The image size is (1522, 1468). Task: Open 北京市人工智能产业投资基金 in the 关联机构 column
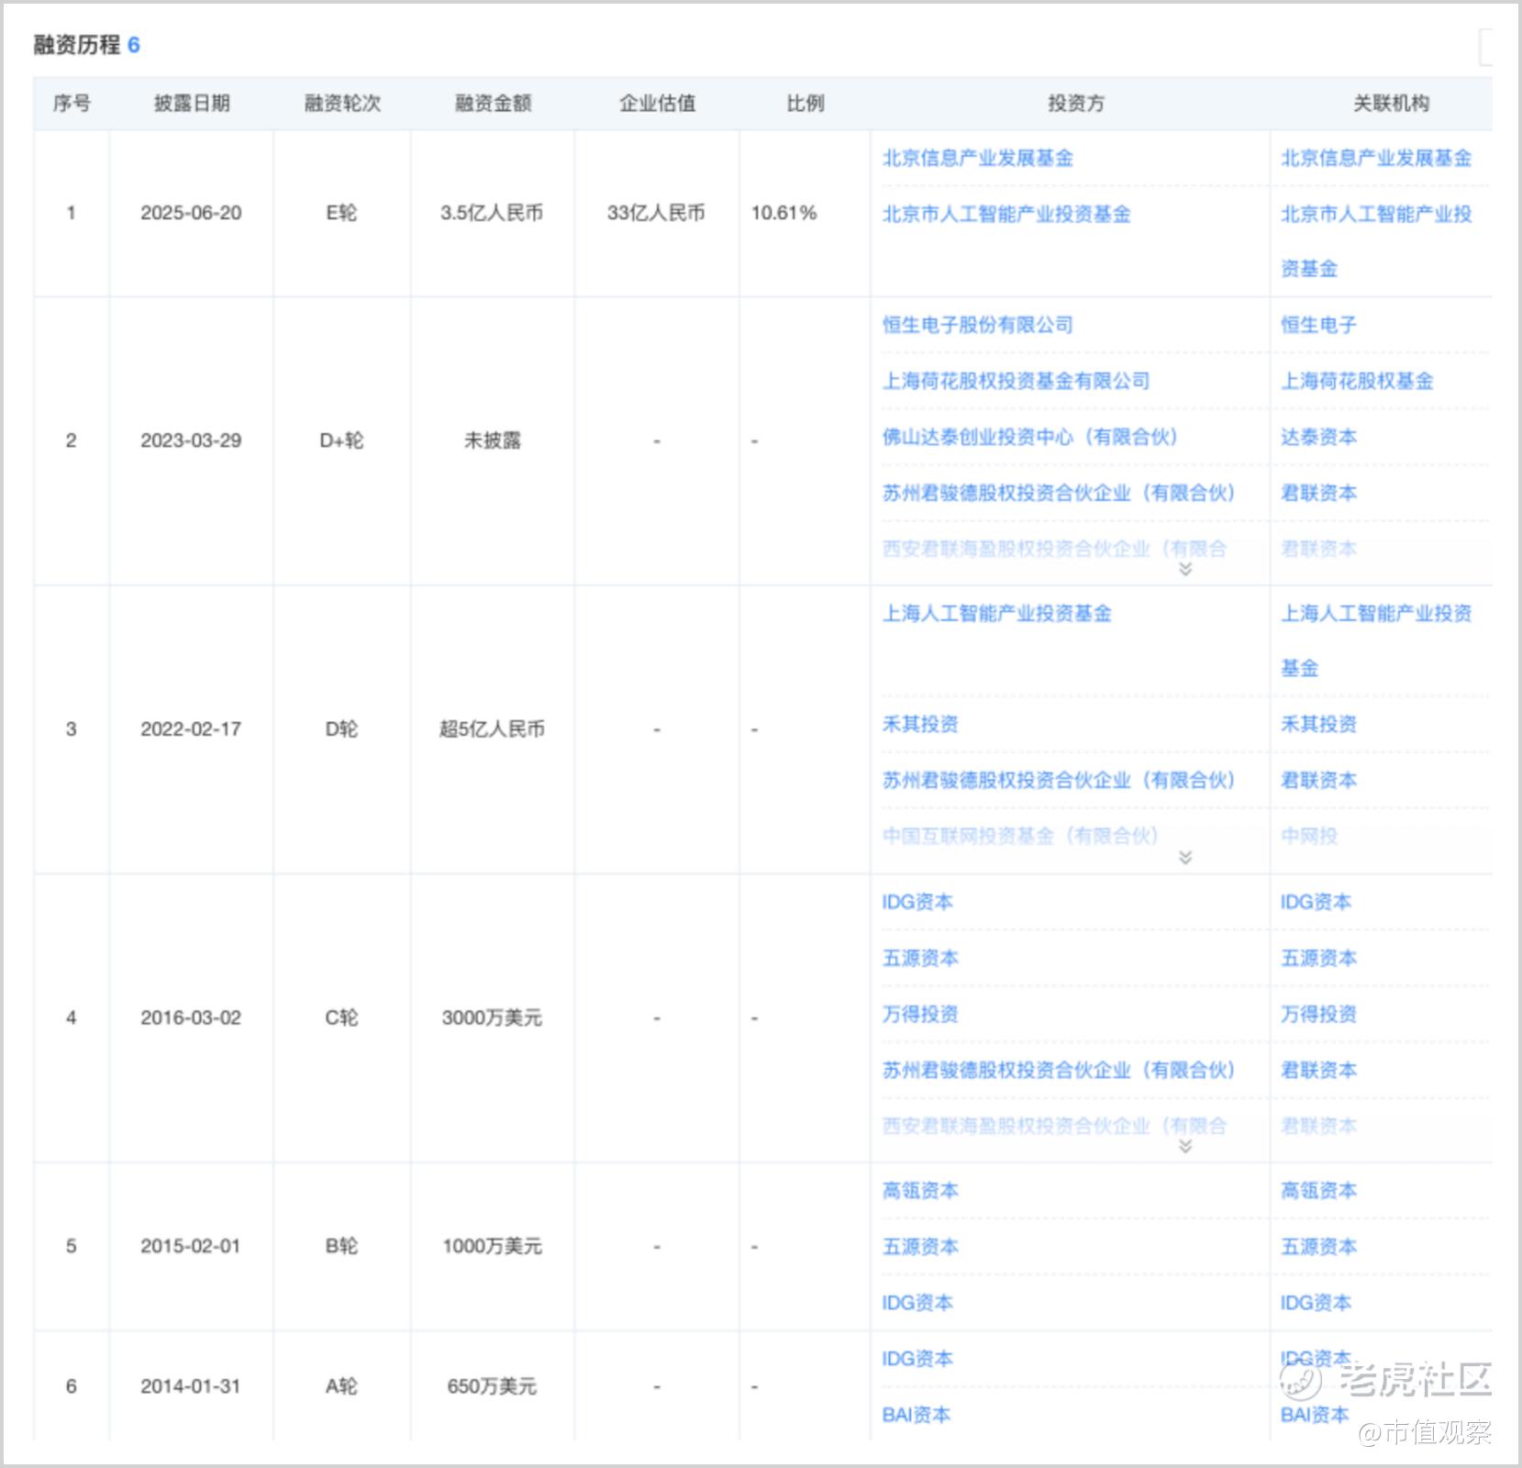(1376, 240)
